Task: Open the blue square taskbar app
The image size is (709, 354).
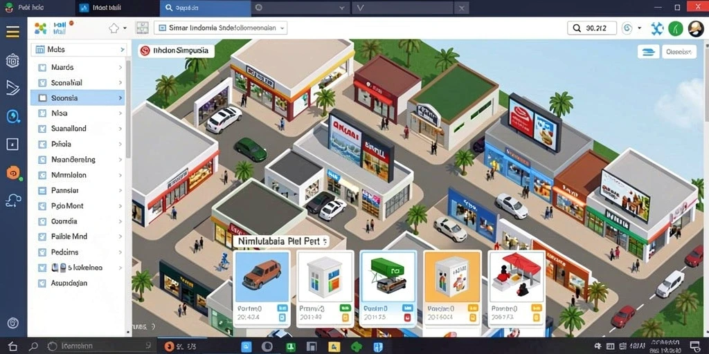Action: (x=246, y=347)
